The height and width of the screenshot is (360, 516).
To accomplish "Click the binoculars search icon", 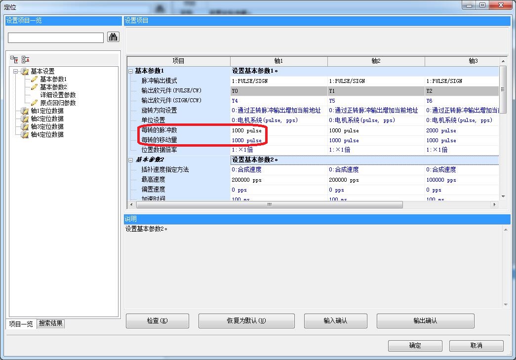I will [114, 37].
